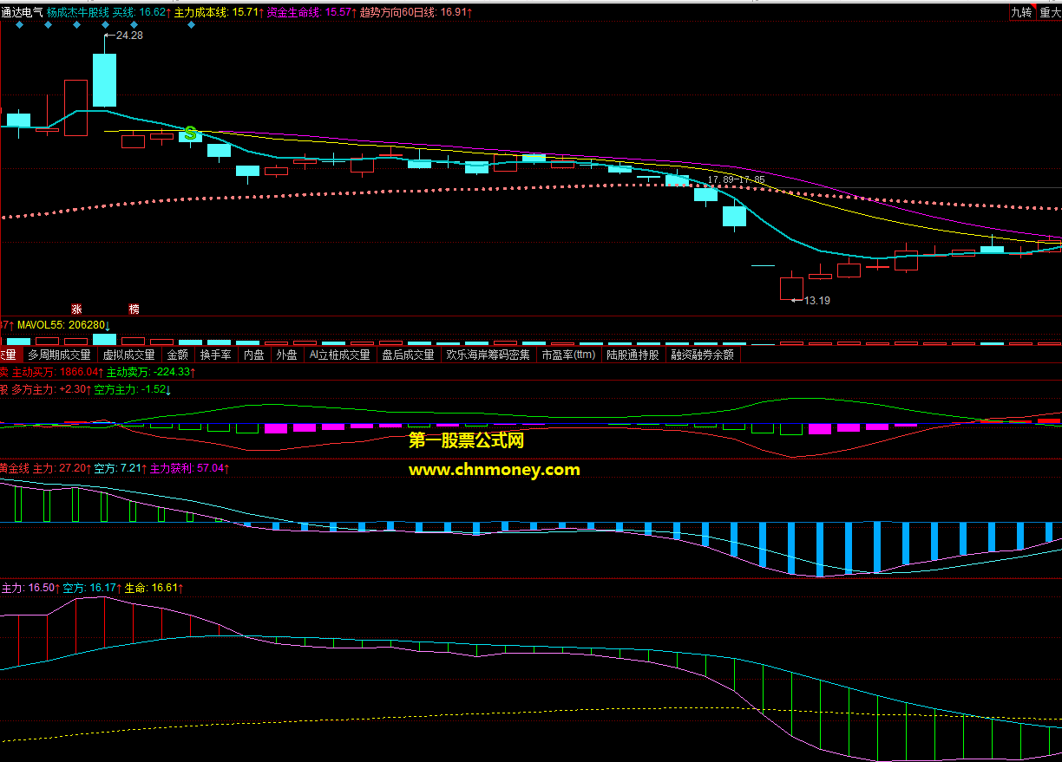Open the 内盘 tab
The height and width of the screenshot is (762, 1062).
[253, 355]
